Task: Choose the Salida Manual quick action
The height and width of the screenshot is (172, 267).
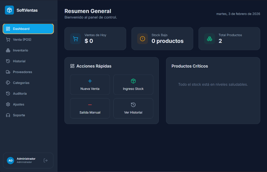Action: point(90,108)
